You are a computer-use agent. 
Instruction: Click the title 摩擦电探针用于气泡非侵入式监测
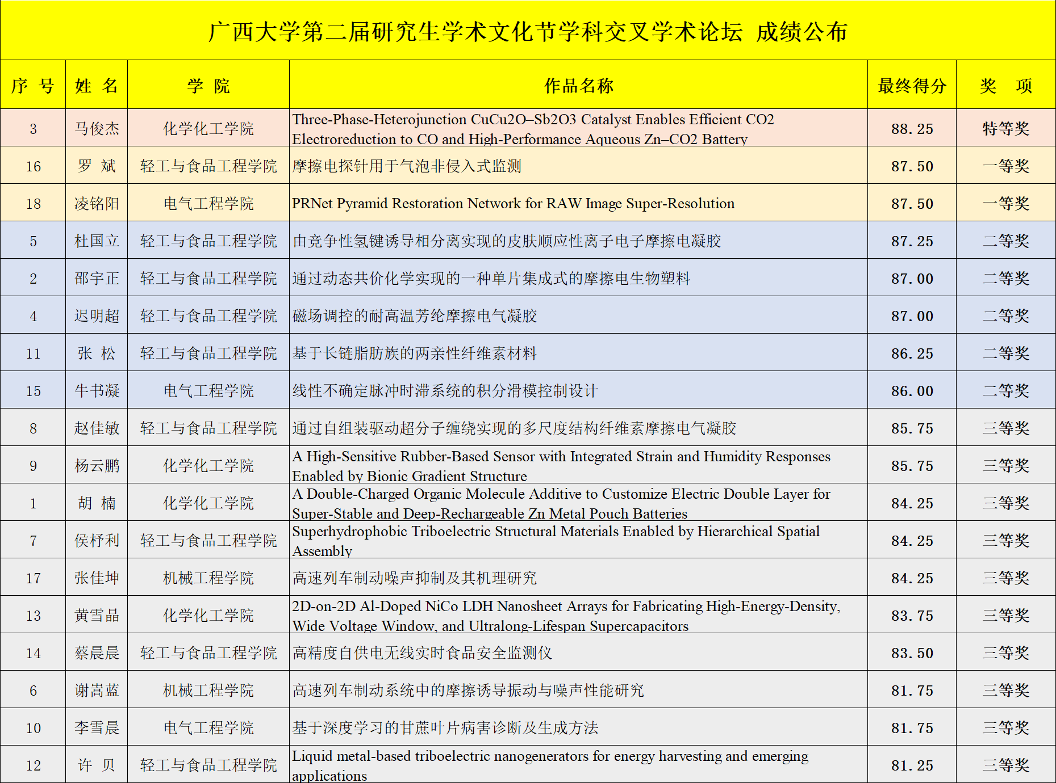[407, 166]
